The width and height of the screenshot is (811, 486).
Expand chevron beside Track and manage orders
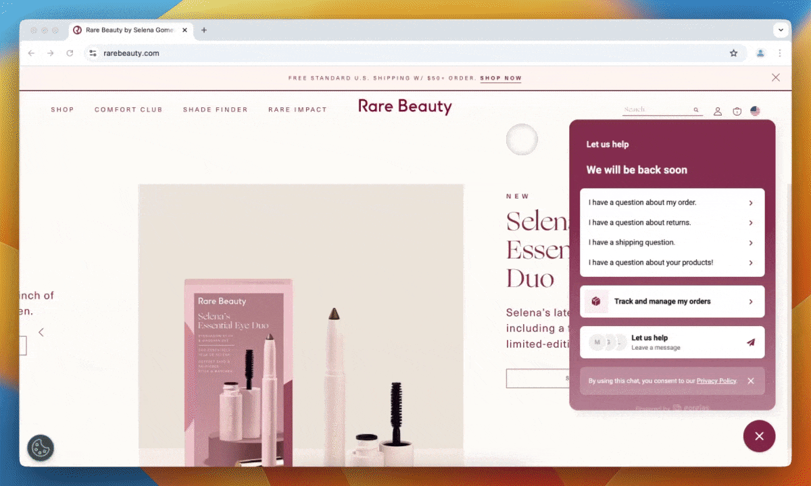click(x=751, y=302)
